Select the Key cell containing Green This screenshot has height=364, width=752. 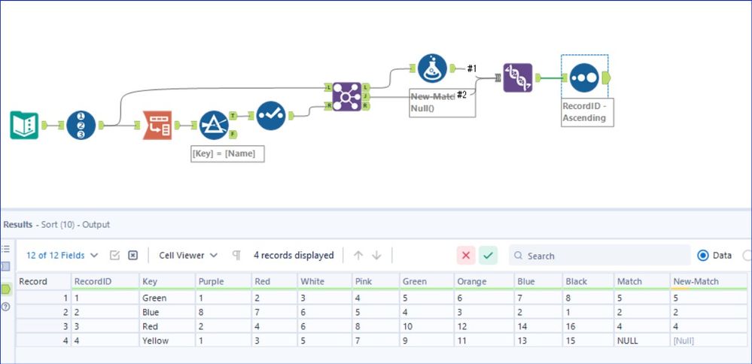pyautogui.click(x=167, y=297)
